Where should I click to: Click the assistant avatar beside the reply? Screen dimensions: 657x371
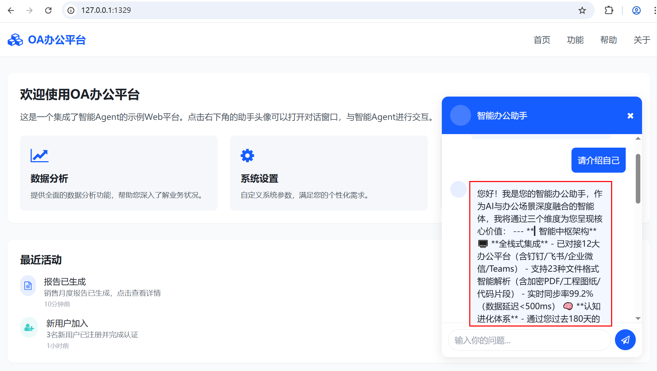pyautogui.click(x=459, y=189)
